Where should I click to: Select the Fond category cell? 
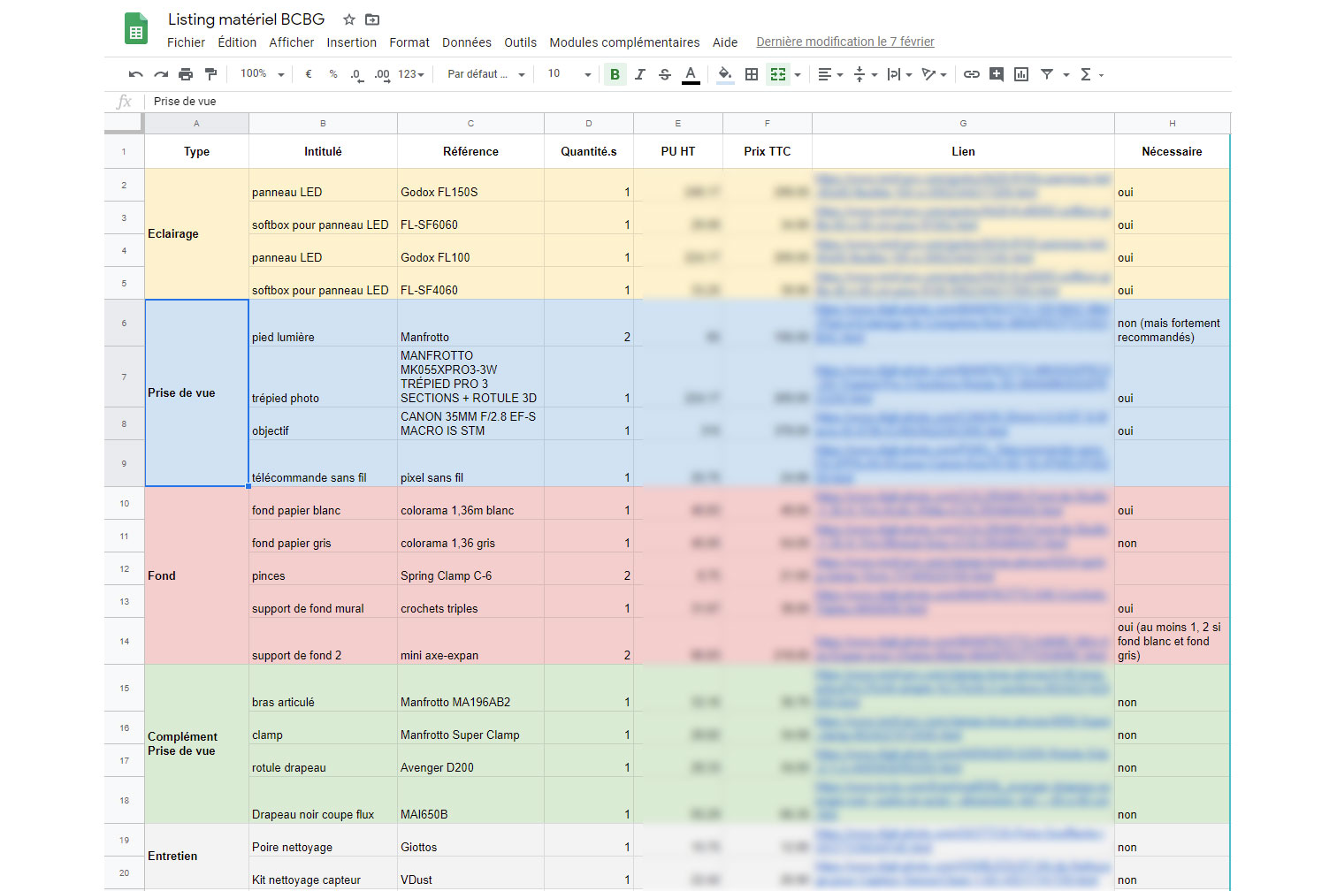point(196,575)
